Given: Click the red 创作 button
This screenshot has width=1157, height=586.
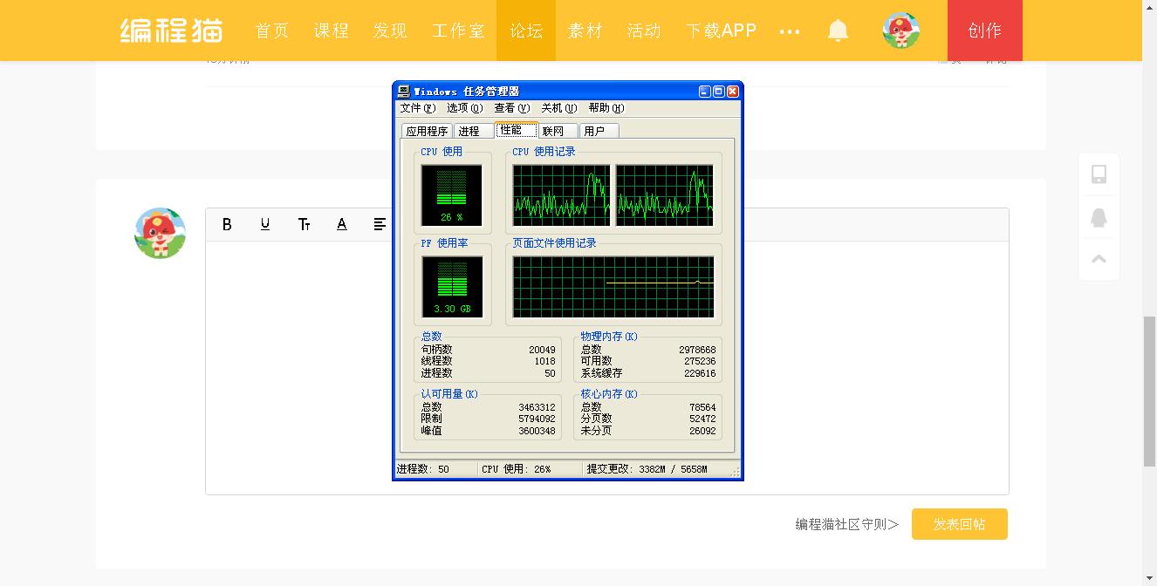Looking at the screenshot, I should tap(985, 31).
